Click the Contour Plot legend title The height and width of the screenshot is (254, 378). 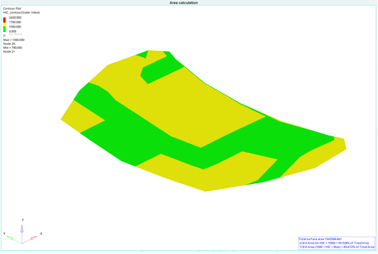(12, 8)
